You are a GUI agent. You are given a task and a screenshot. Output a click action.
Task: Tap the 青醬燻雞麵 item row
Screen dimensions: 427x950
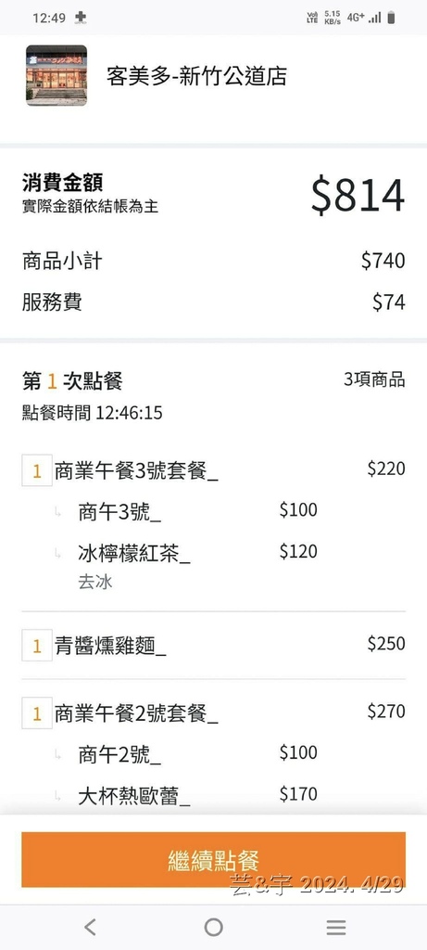point(213,646)
